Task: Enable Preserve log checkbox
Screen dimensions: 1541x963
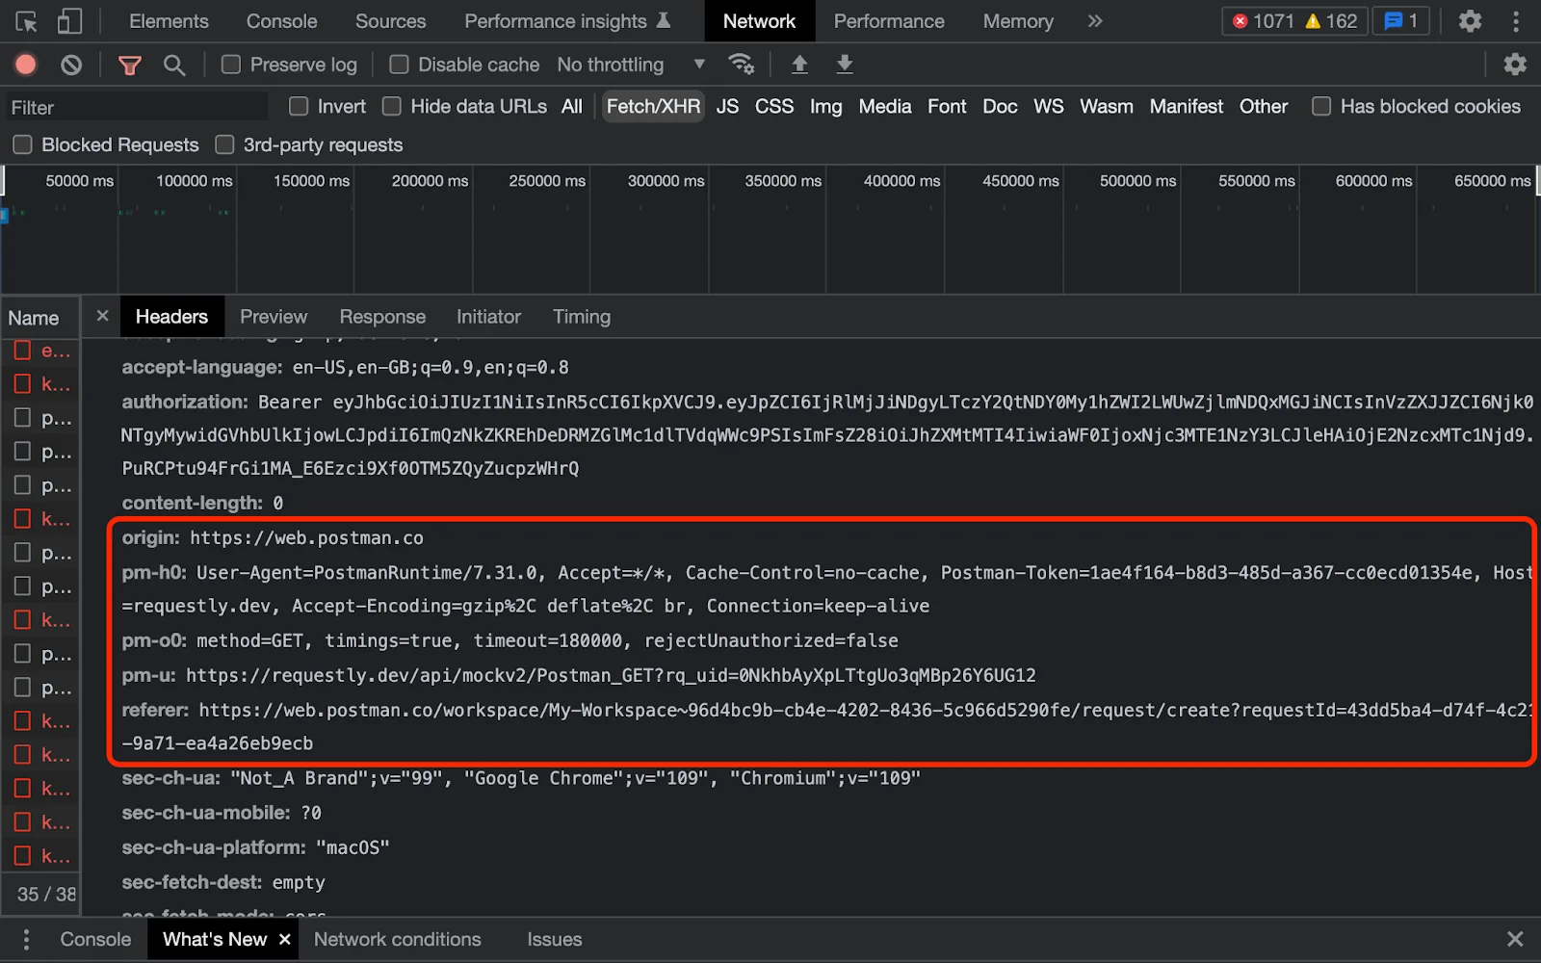Action: [231, 65]
